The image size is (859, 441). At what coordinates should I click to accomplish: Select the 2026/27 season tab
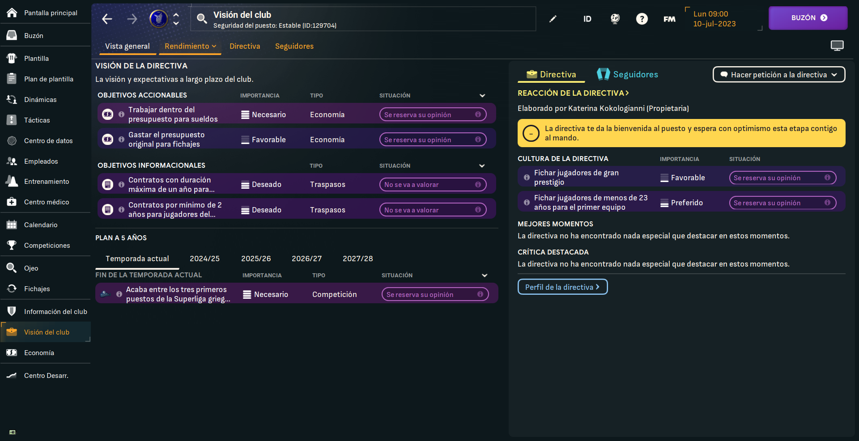pyautogui.click(x=306, y=259)
